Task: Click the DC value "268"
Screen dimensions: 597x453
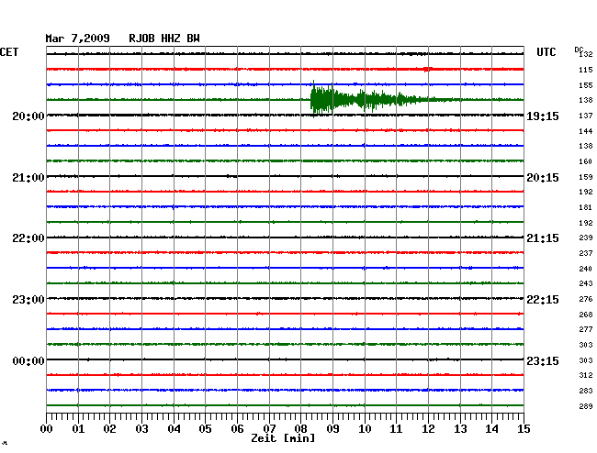Action: point(586,315)
